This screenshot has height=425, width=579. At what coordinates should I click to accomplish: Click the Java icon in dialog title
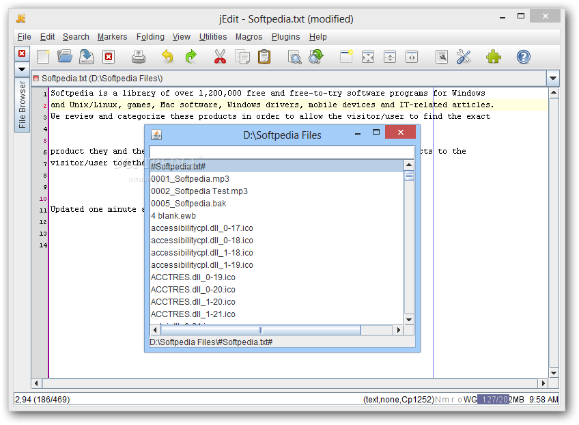(156, 135)
